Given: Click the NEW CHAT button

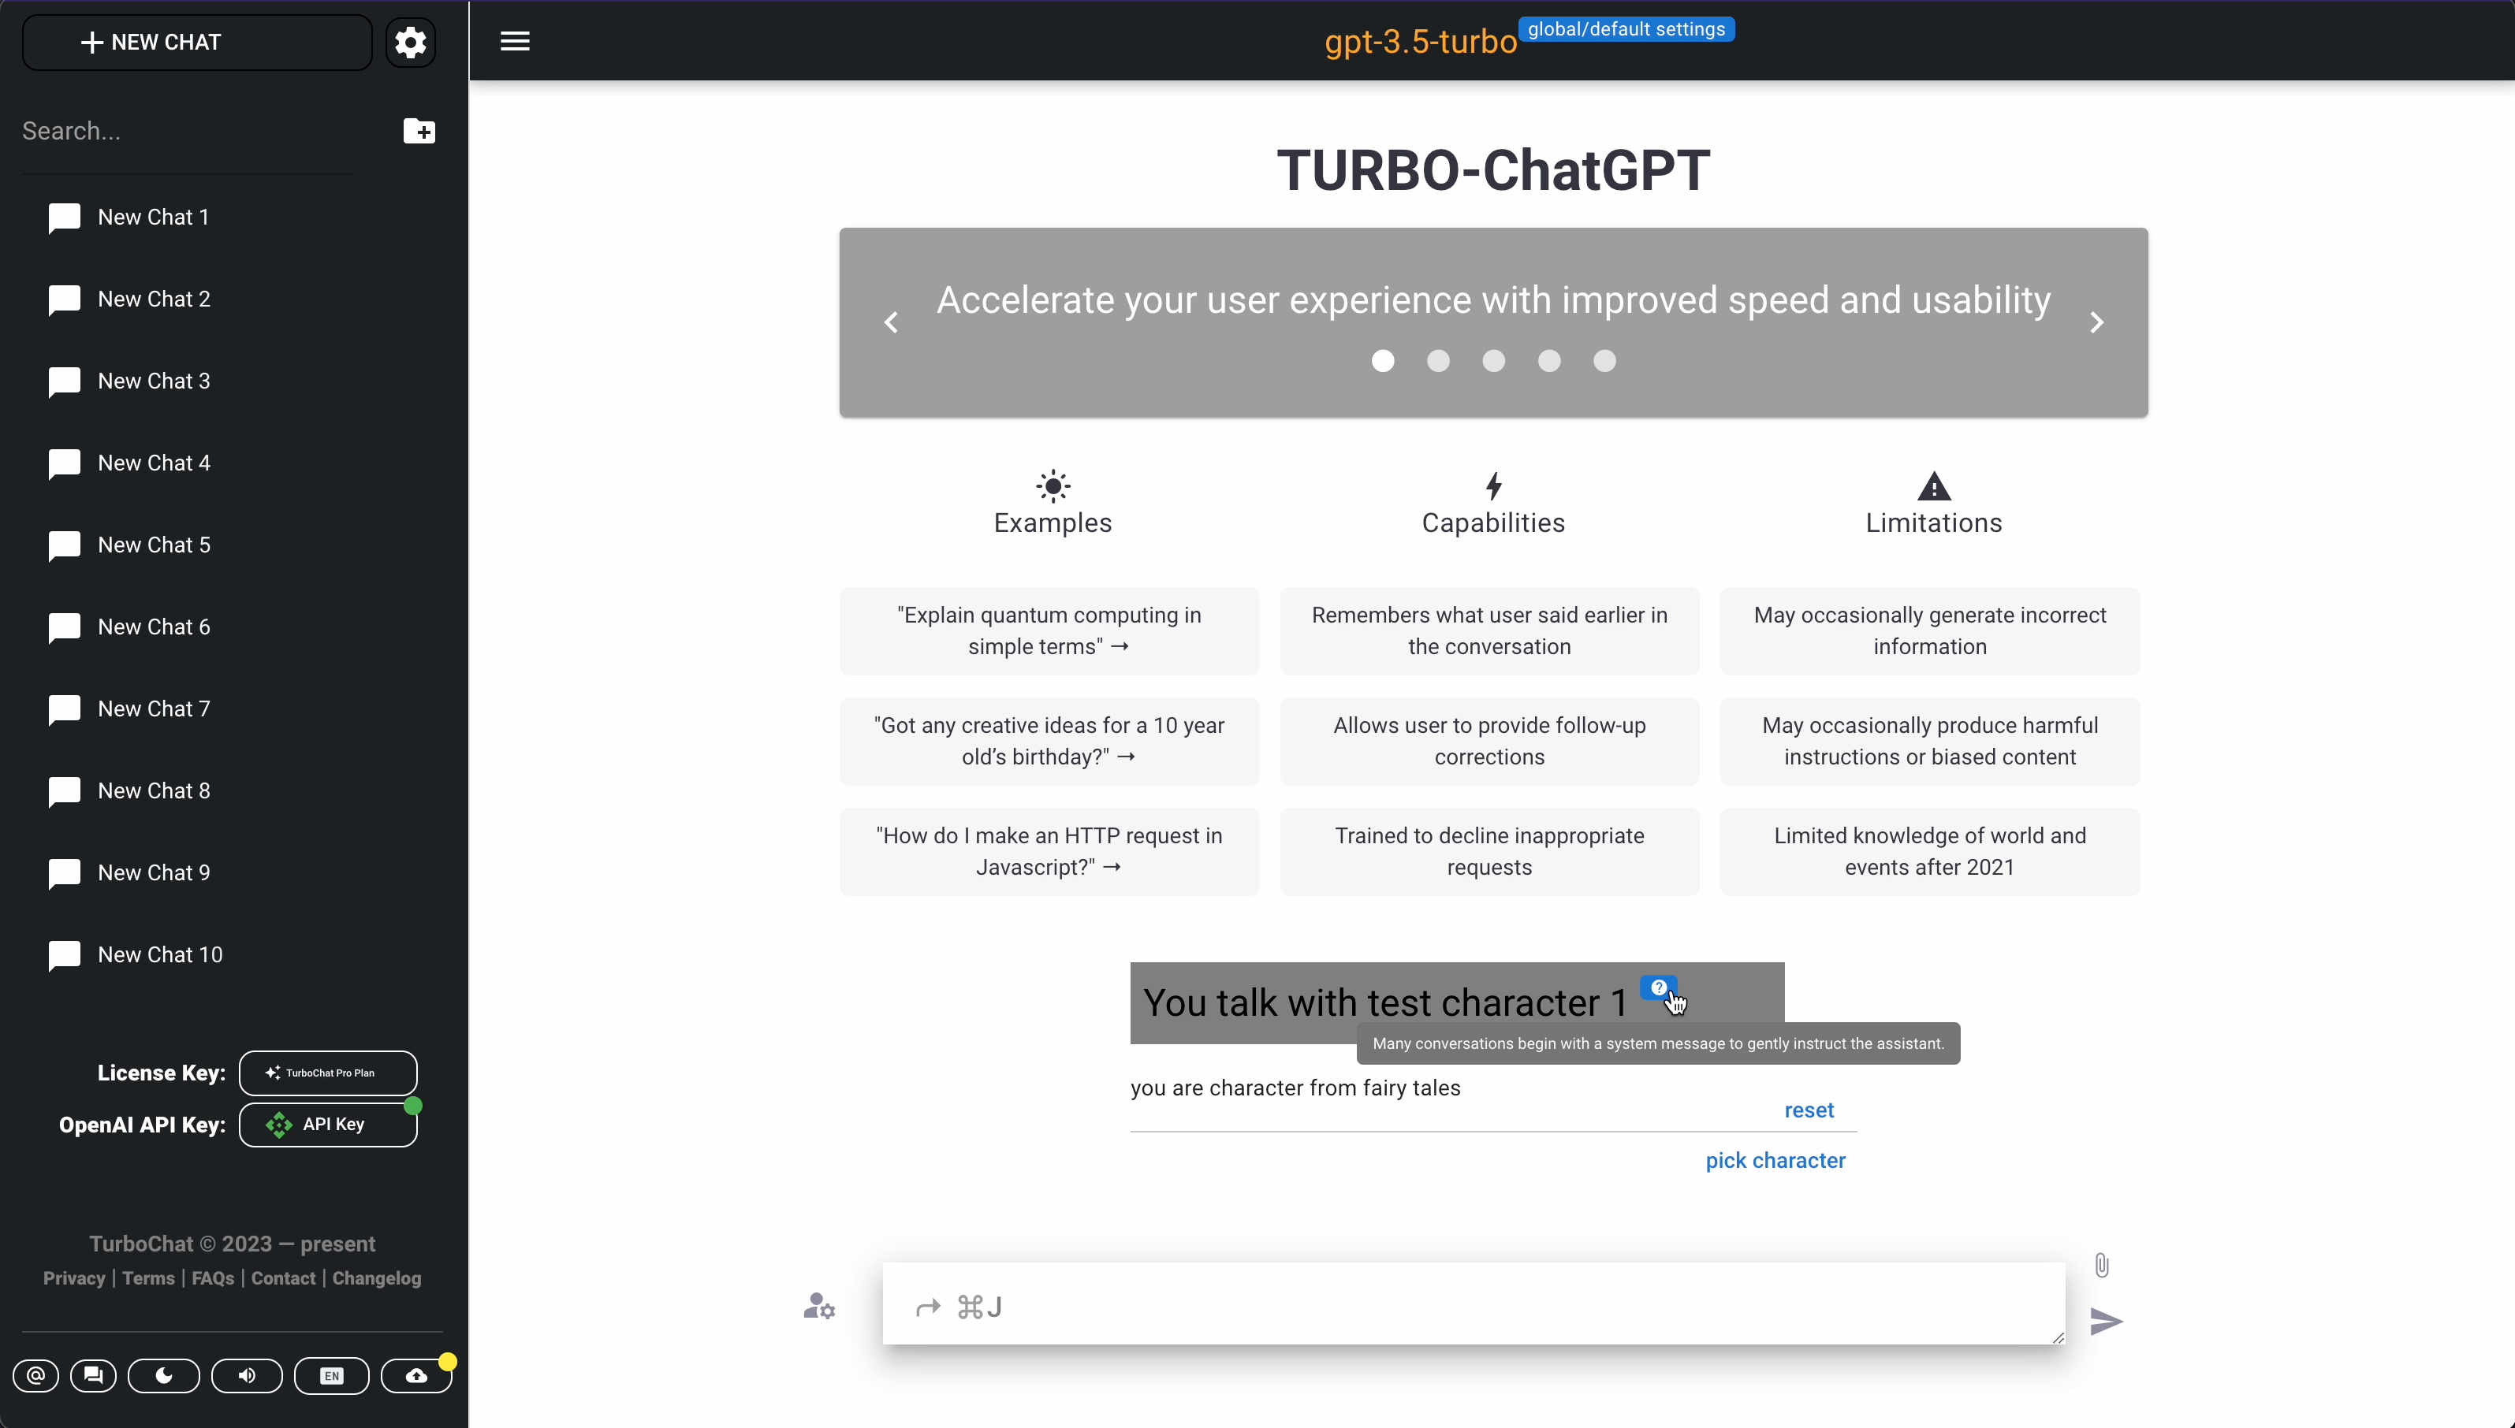Looking at the screenshot, I should (x=197, y=43).
